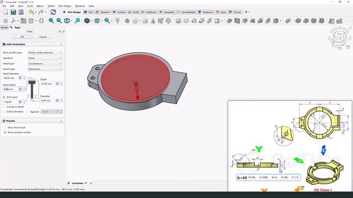Image resolution: width=353 pixels, height=198 pixels.
Task: Open the Part Design menu
Action: click(65, 6)
